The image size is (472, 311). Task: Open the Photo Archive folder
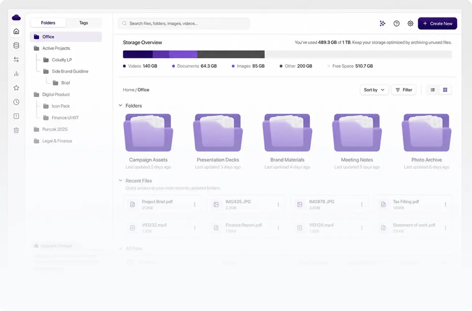[427, 133]
